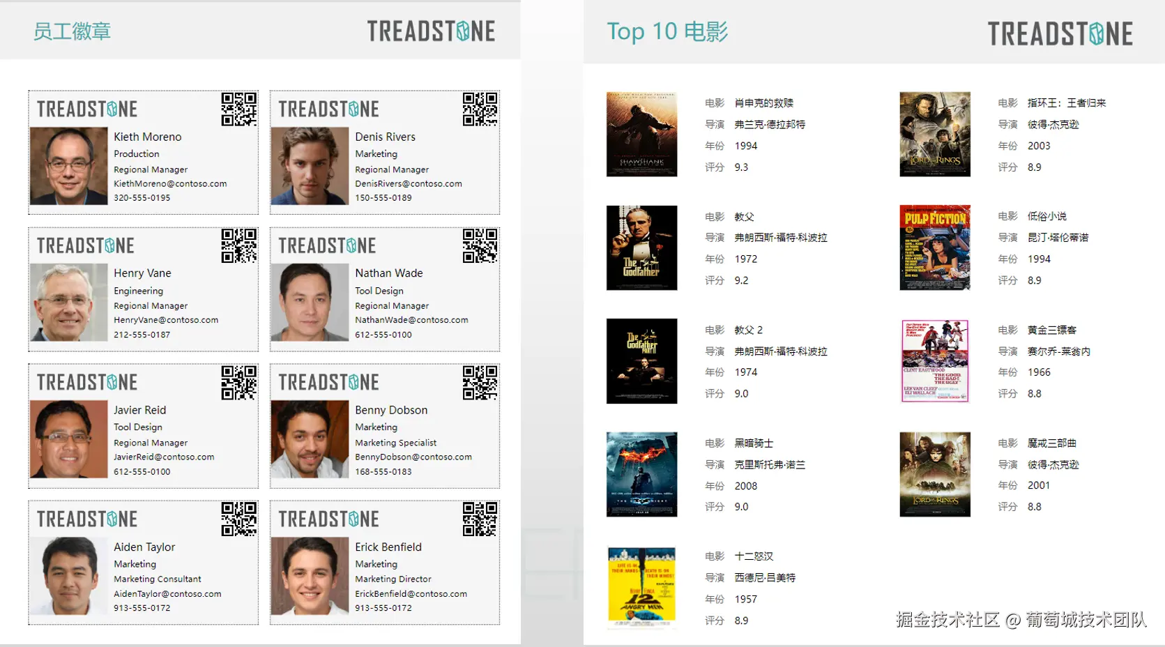The image size is (1165, 647).
Task: Click phone number 320-555-0195
Action: (142, 198)
